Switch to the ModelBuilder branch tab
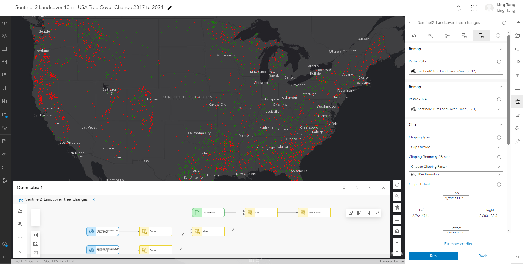The height and width of the screenshot is (264, 523). click(x=448, y=36)
